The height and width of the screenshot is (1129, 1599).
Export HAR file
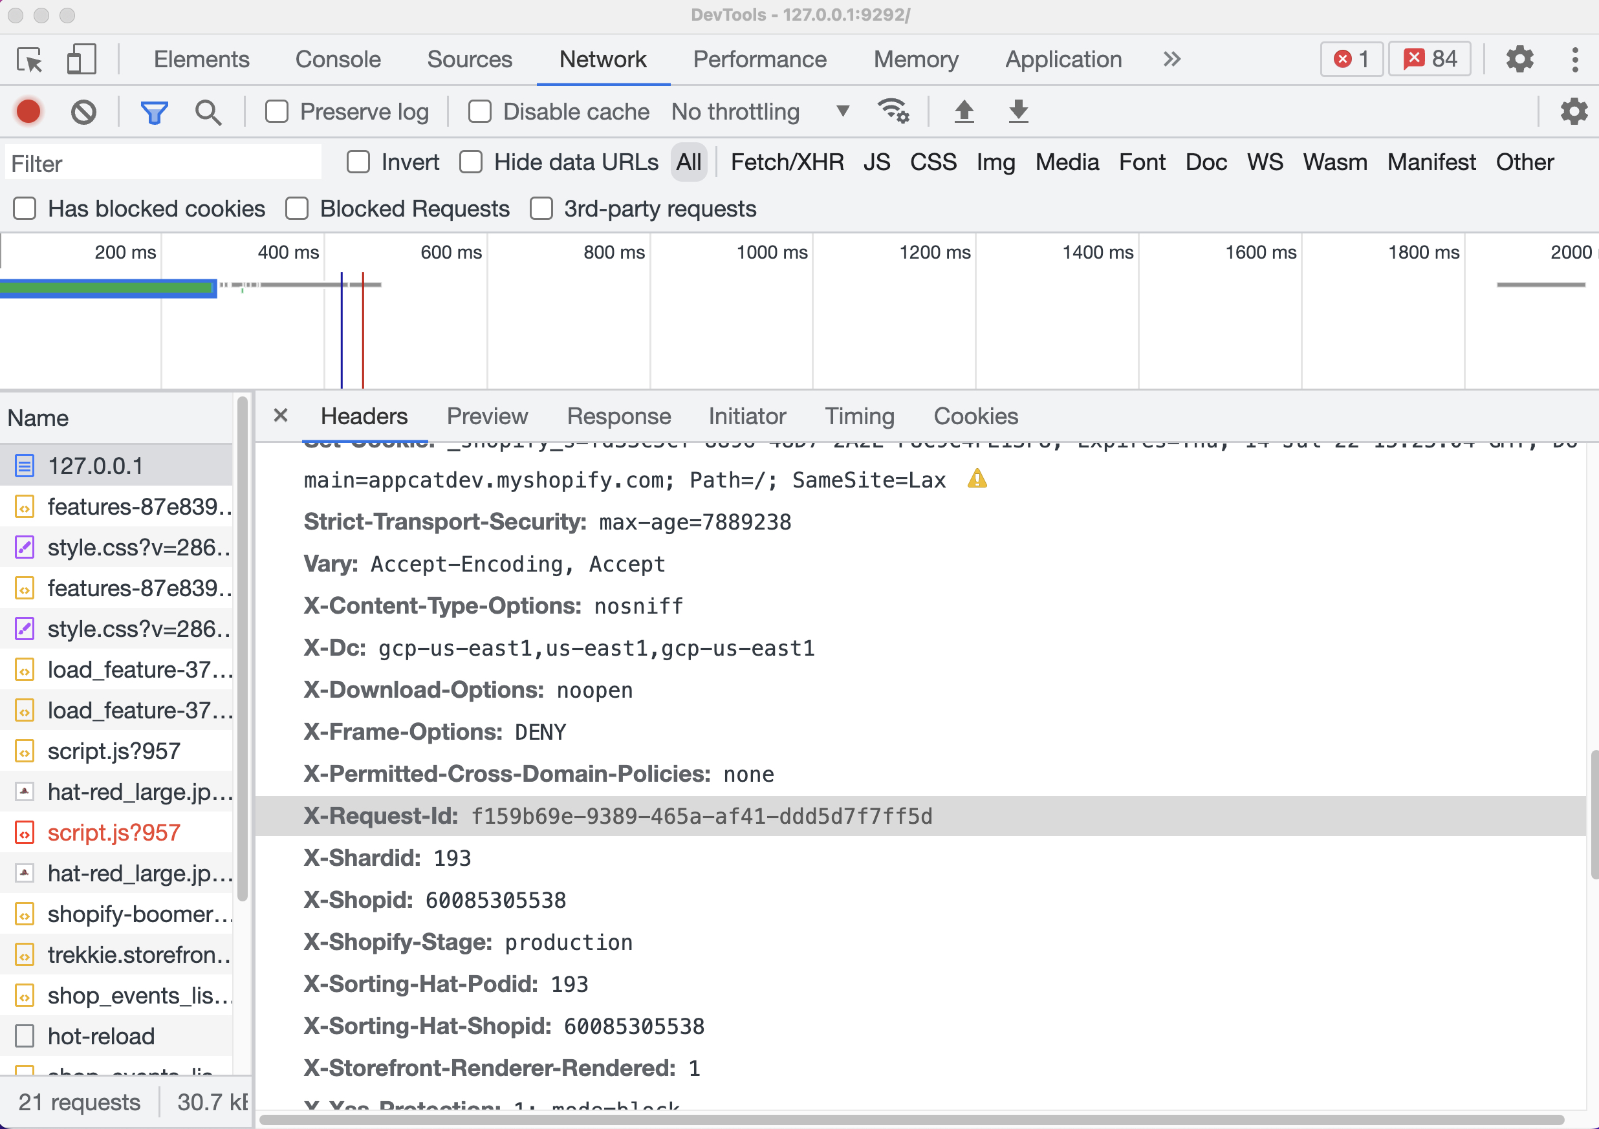coord(1017,111)
